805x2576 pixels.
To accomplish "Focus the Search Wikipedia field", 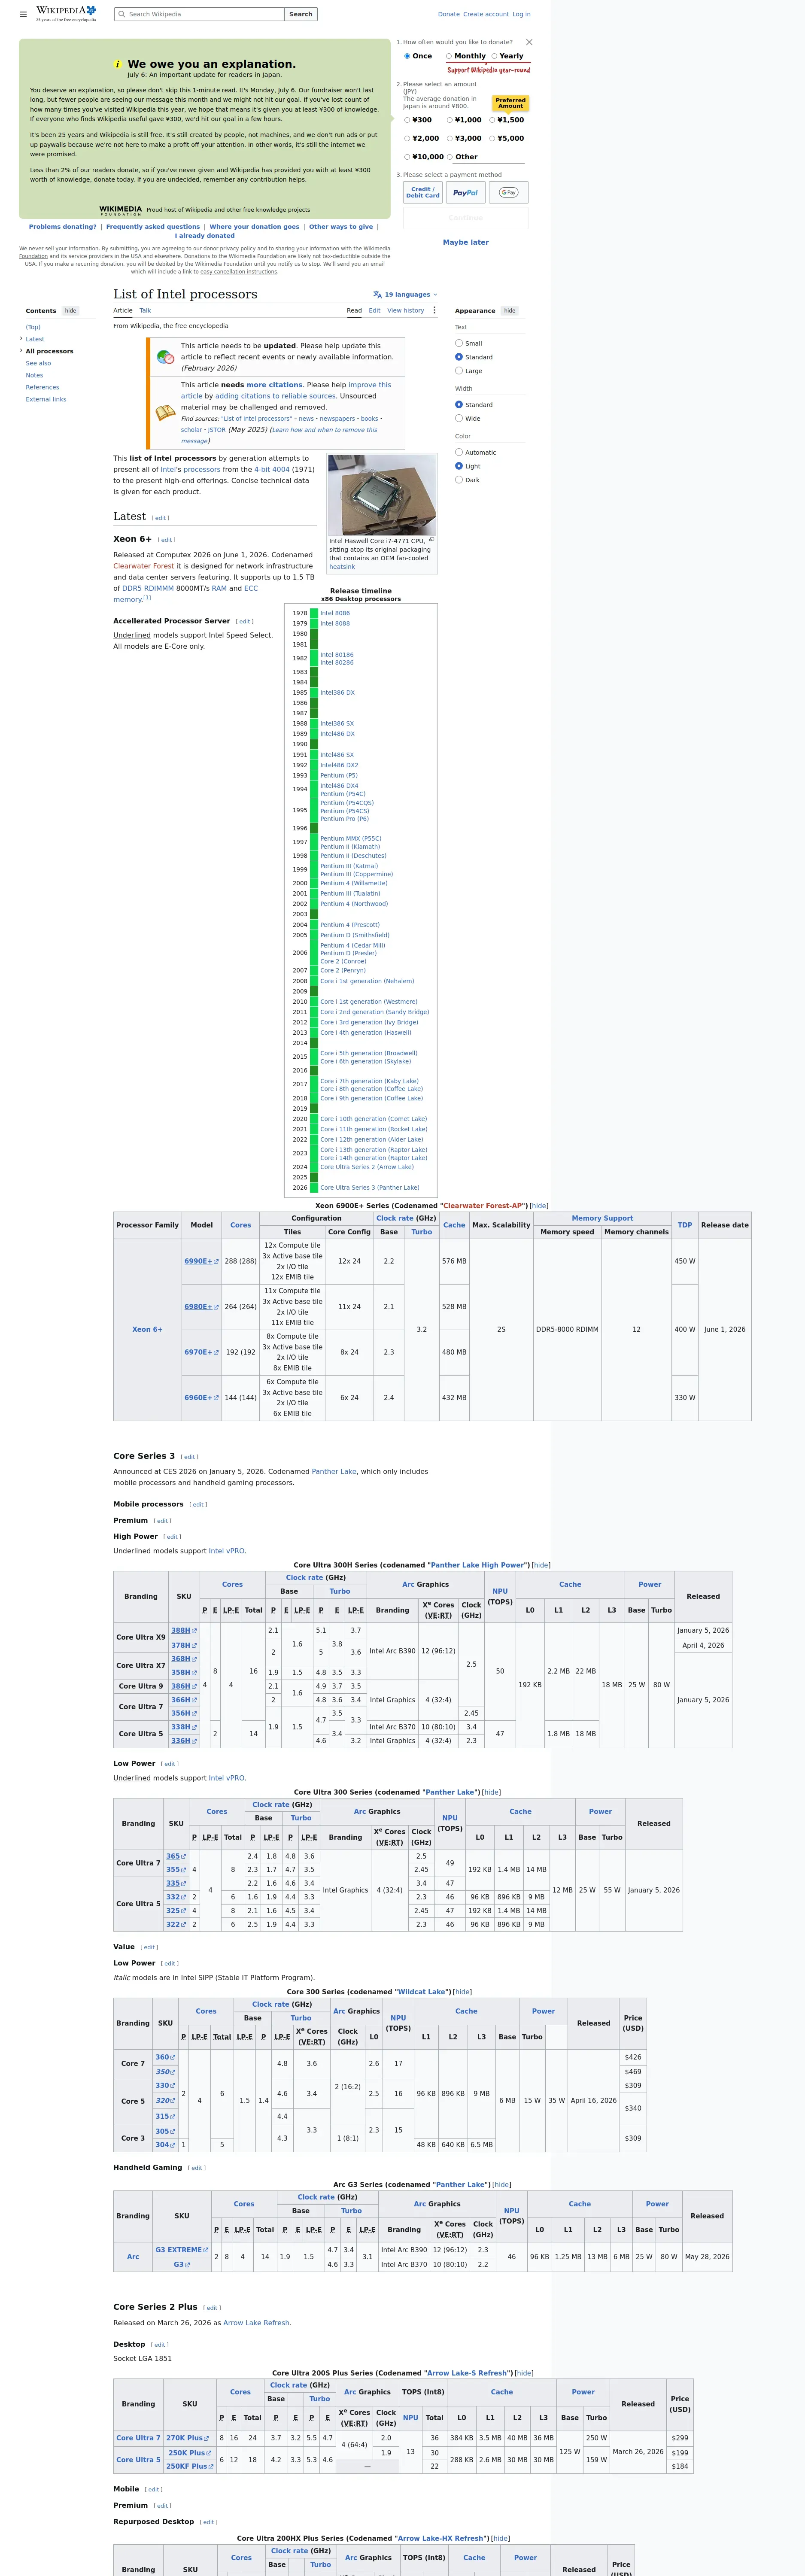I will [199, 14].
